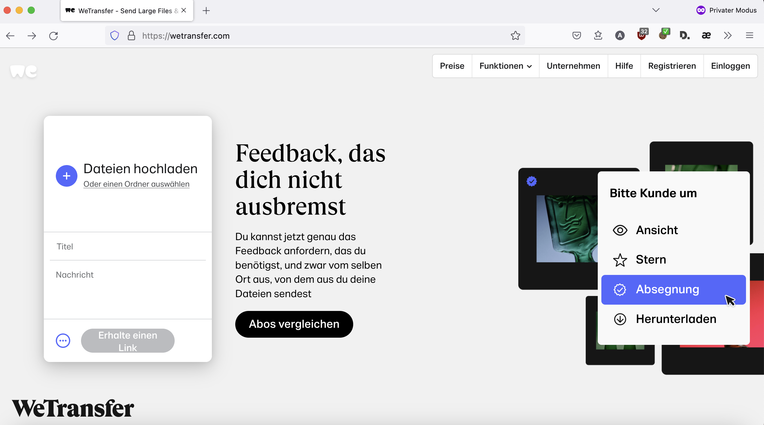Click the eye icon beside Ansicht
The height and width of the screenshot is (425, 764).
[620, 230]
